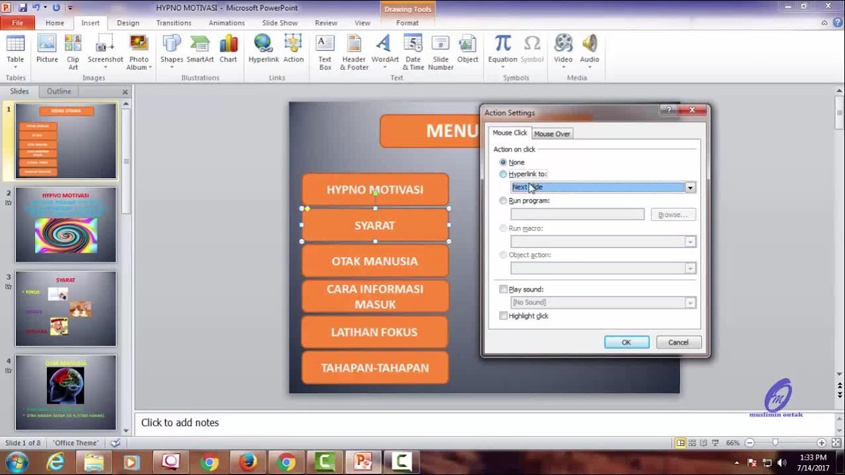Open the Hyperlink to dropdown list
The width and height of the screenshot is (845, 475).
pos(690,187)
